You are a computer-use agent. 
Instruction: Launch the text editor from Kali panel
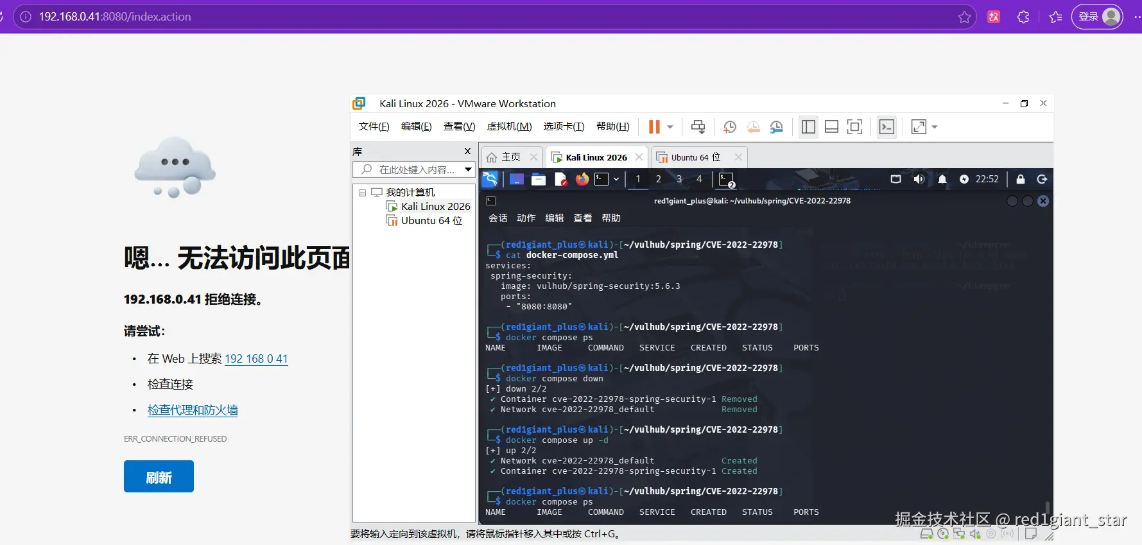click(x=561, y=179)
